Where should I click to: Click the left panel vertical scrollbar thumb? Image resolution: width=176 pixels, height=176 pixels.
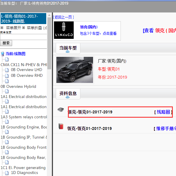click(x=49, y=43)
